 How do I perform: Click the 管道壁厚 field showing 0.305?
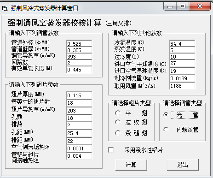79,50
